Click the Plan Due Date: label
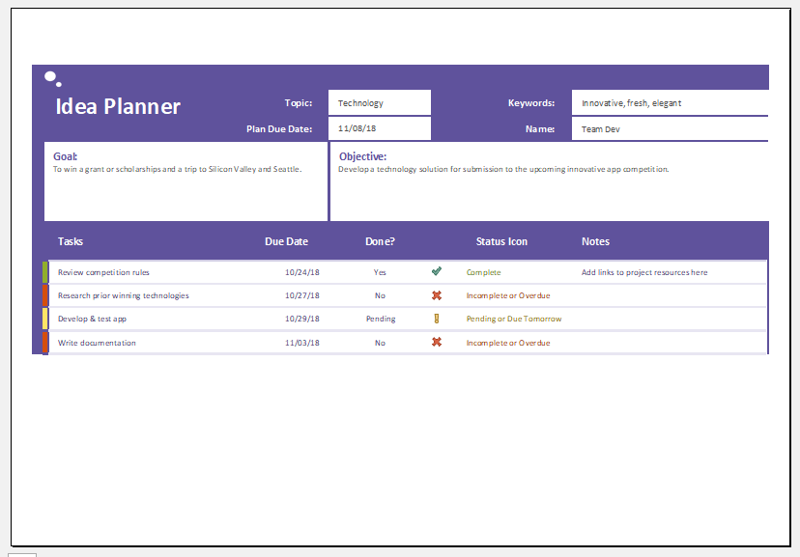The height and width of the screenshot is (557, 800). (x=279, y=129)
